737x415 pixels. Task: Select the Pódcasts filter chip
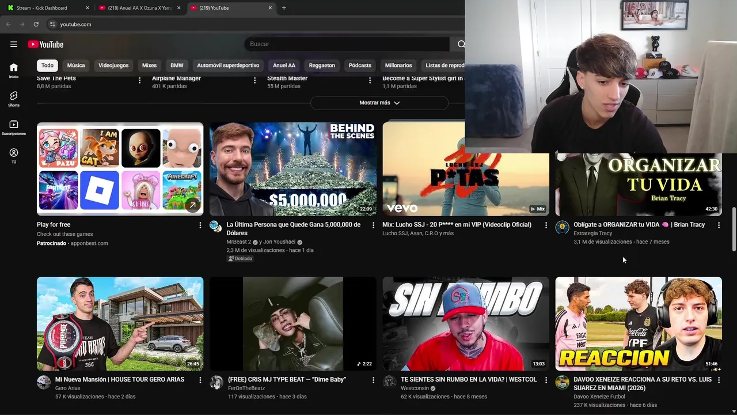pos(360,65)
